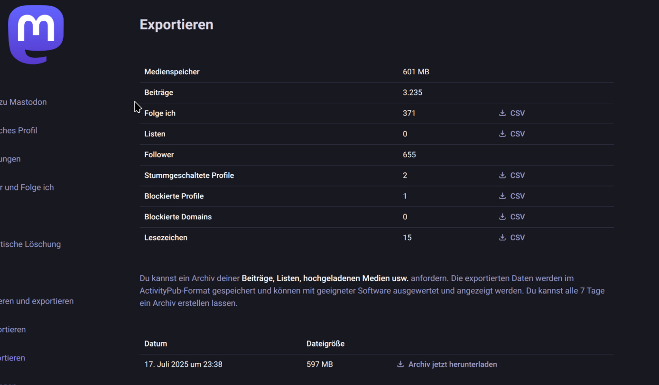Image resolution: width=659 pixels, height=385 pixels.
Task: Click the Mastodon elephant logo
Action: [x=36, y=35]
